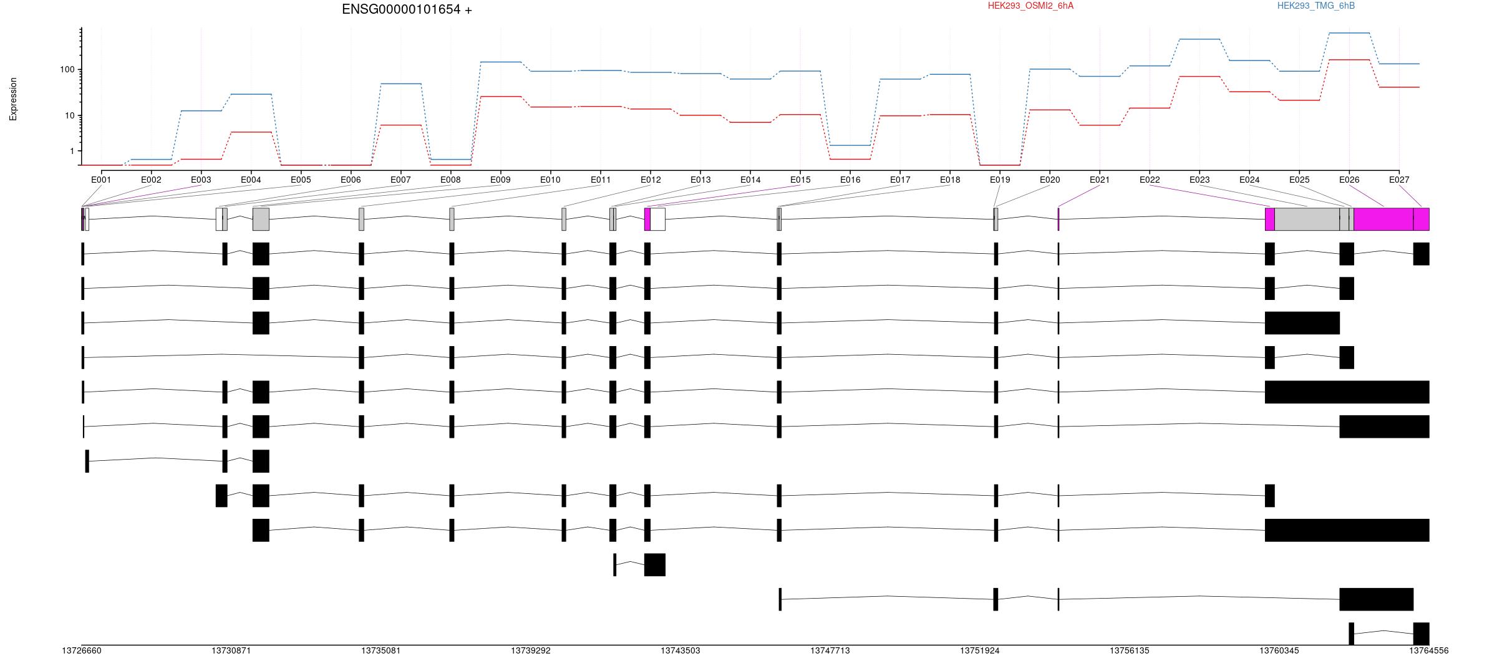Select exon label E025
1497x661 pixels.
[1299, 180]
